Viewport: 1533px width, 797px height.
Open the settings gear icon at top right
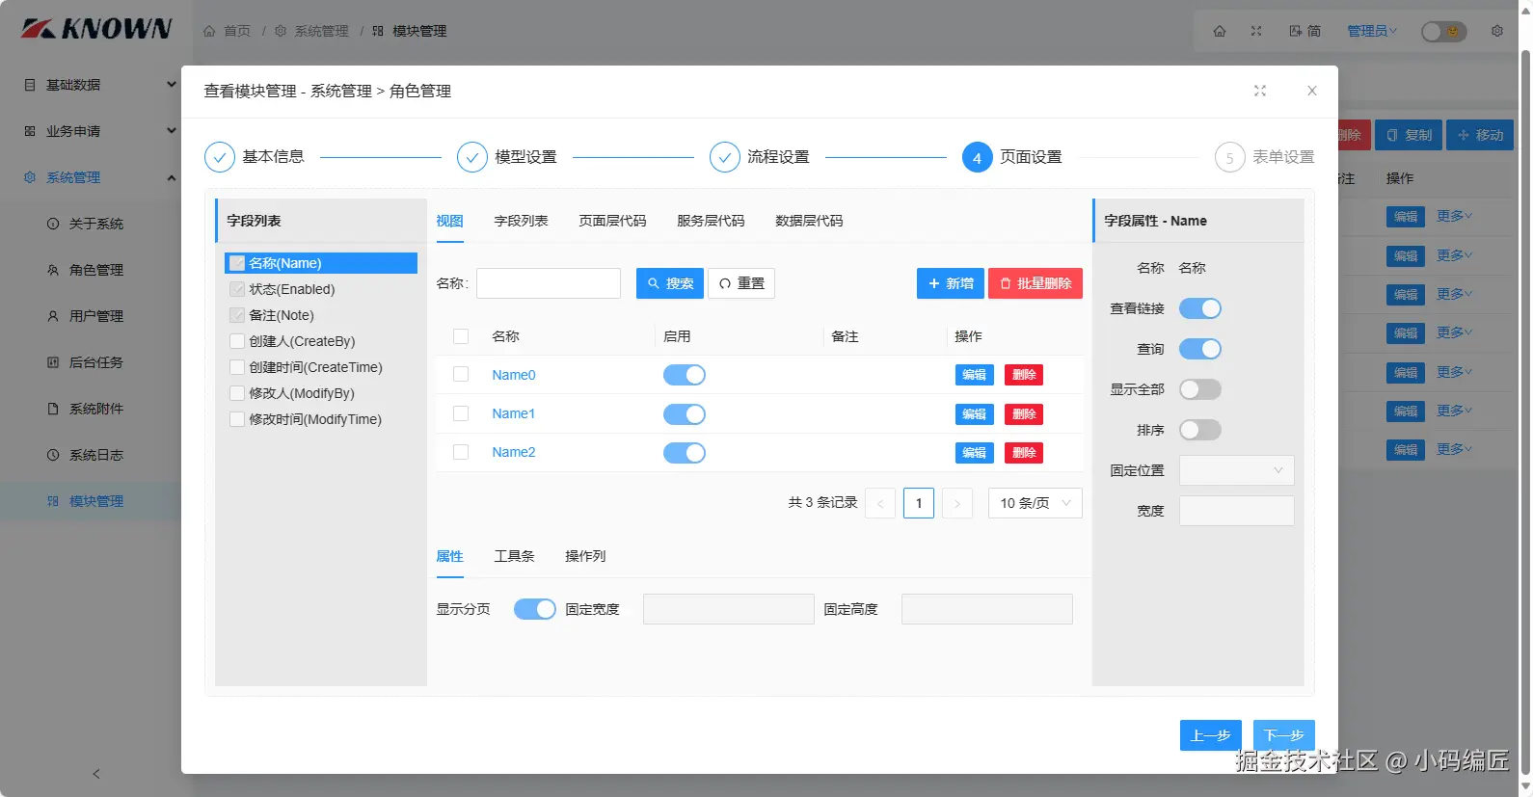(x=1497, y=31)
